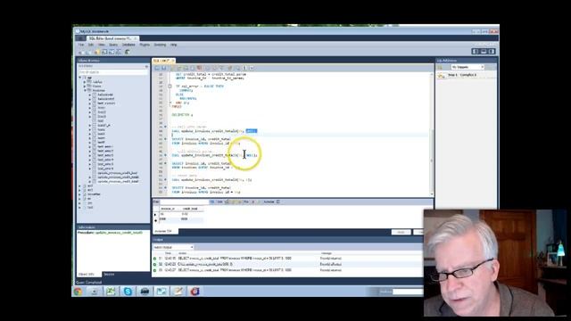
Task: Create a new view from the main toolbar
Action: [112, 53]
